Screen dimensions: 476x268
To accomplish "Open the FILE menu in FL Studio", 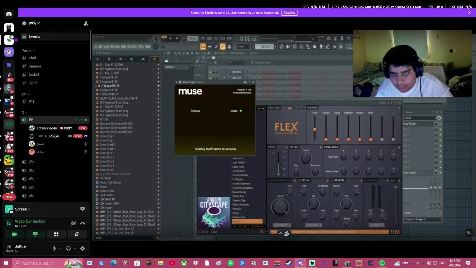I will tap(96, 47).
